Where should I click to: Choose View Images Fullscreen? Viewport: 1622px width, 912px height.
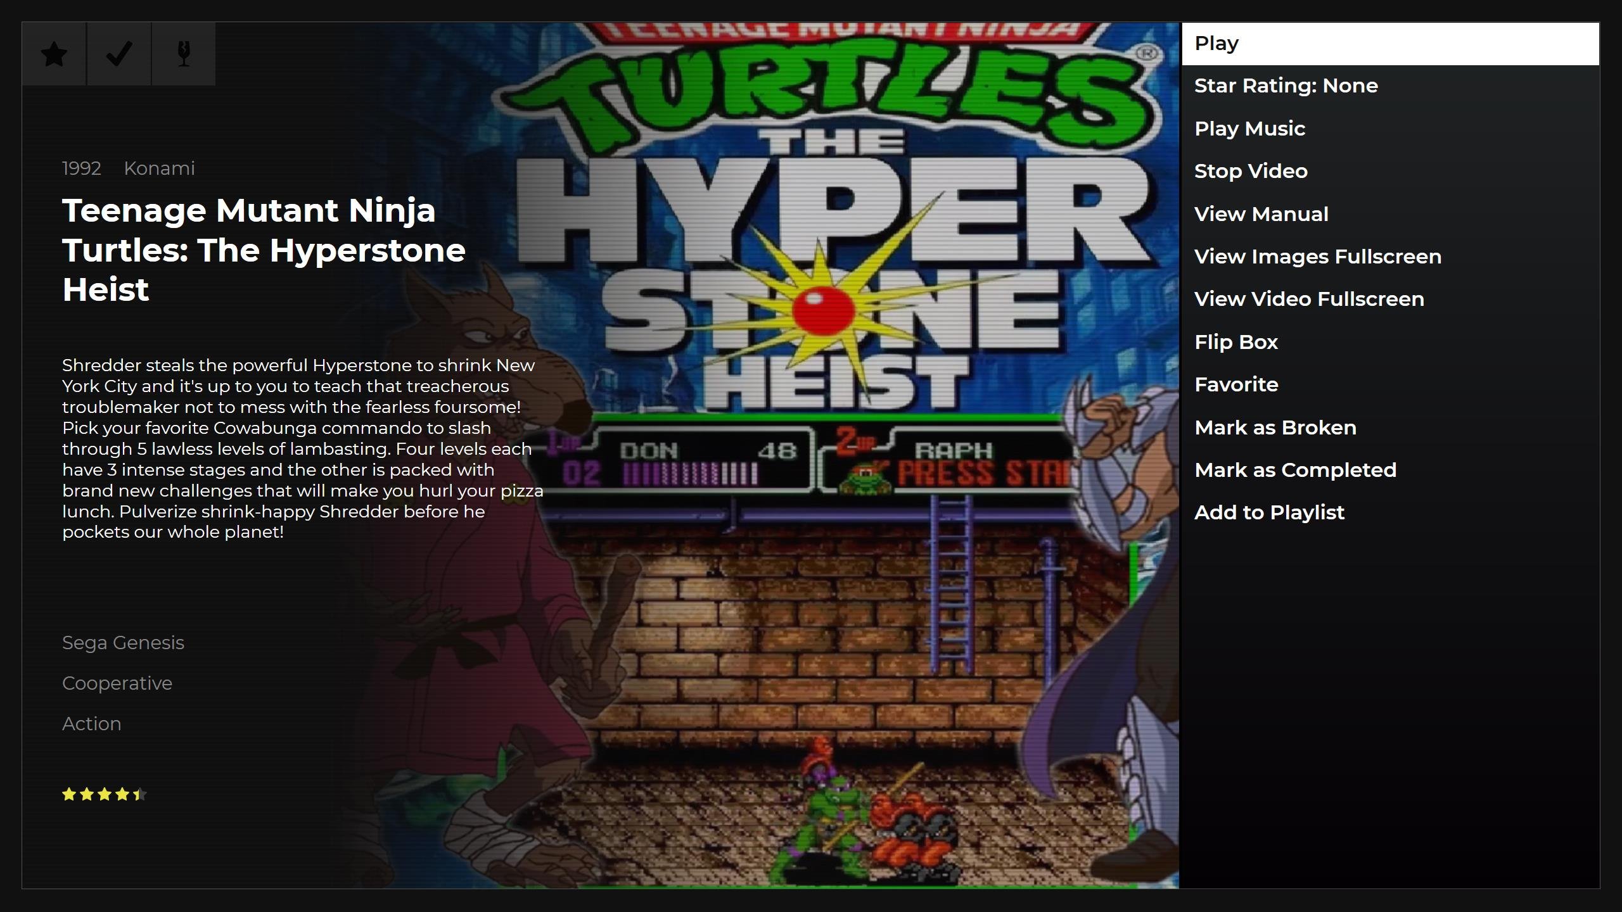1390,256
